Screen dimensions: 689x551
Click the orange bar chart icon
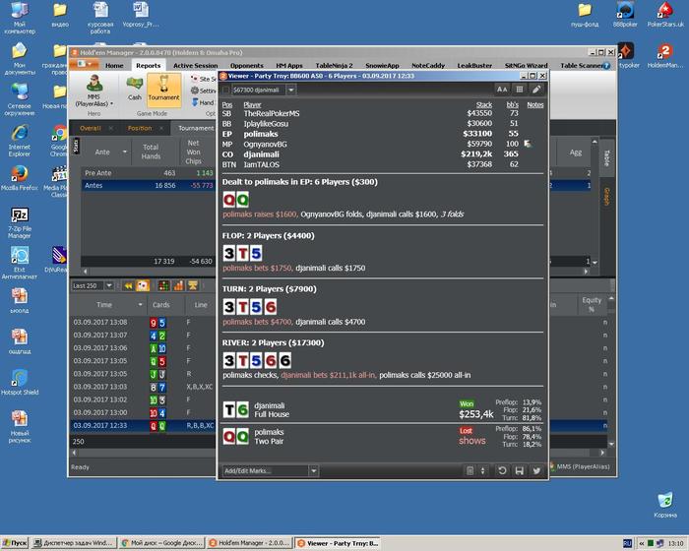click(178, 286)
